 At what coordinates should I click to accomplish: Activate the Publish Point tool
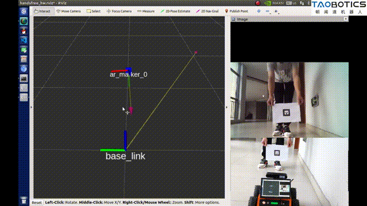pos(236,11)
